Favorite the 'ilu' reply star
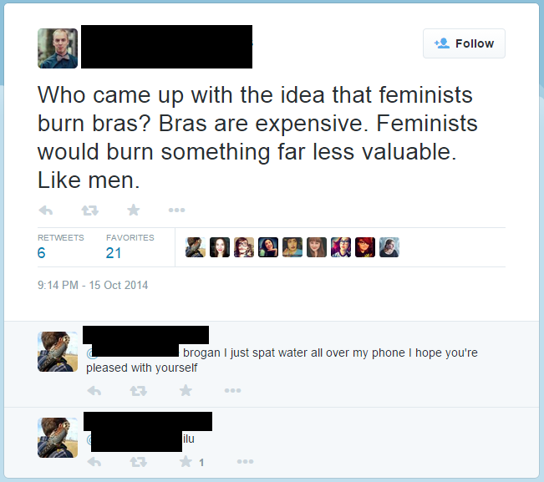544x482 pixels. pyautogui.click(x=186, y=462)
